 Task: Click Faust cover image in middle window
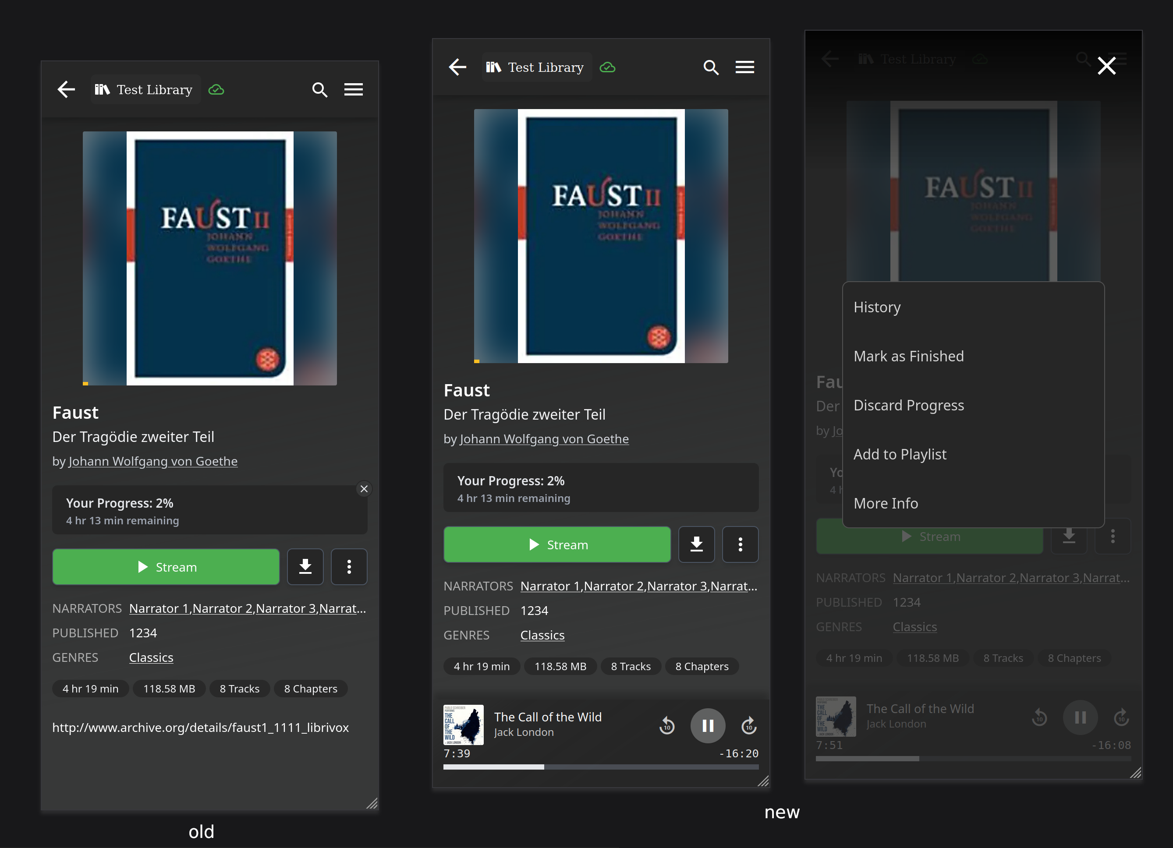(x=601, y=236)
